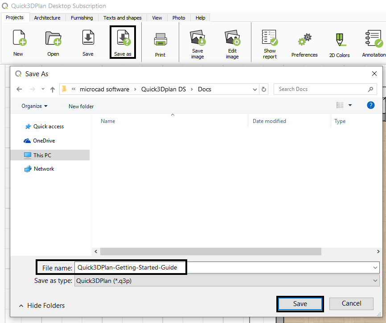Go up one folder level arrow
This screenshot has height=323, width=386.
pos(53,89)
